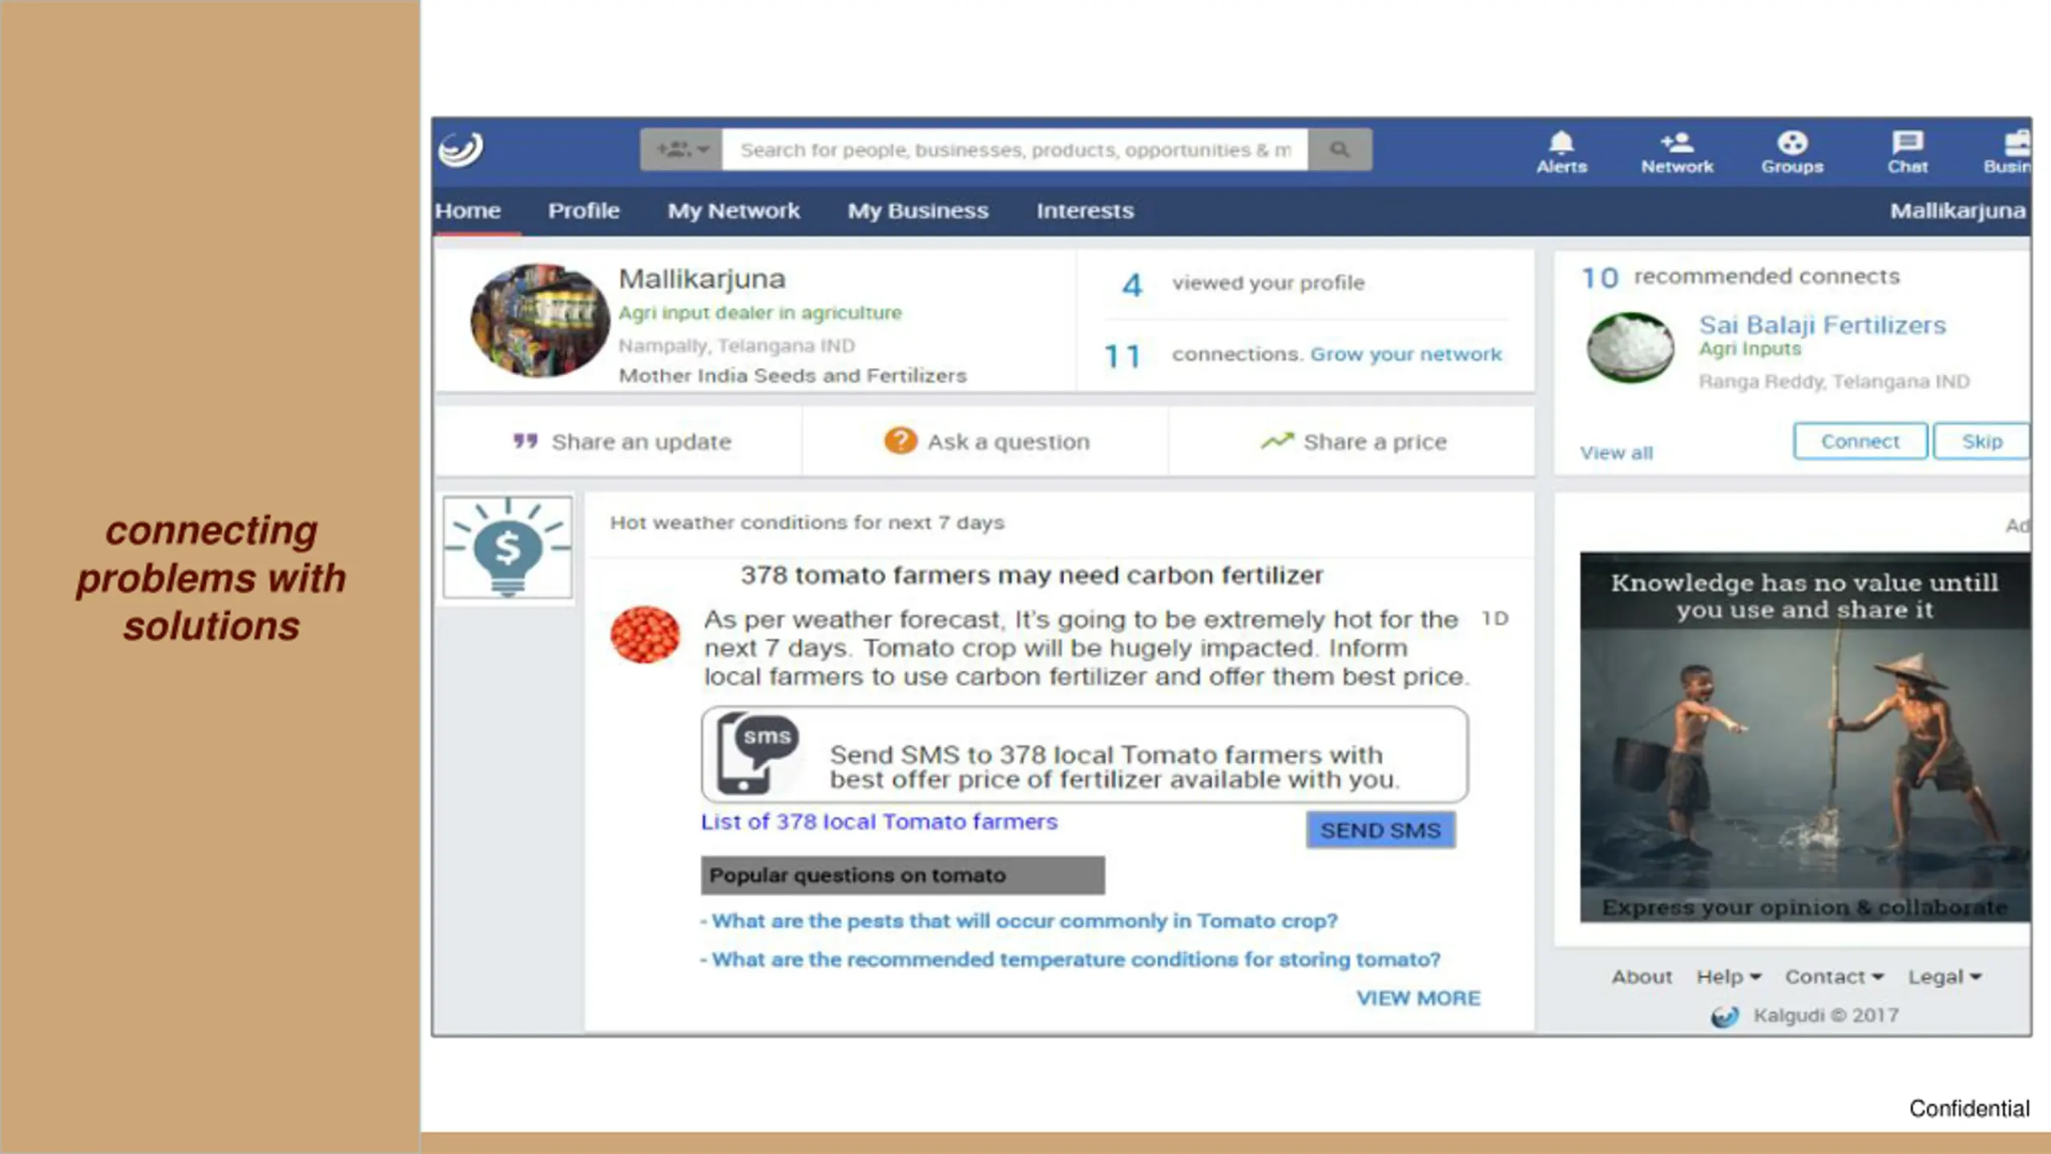Click the Kalgudi logo in header
2051x1154 pixels.
pos(461,149)
